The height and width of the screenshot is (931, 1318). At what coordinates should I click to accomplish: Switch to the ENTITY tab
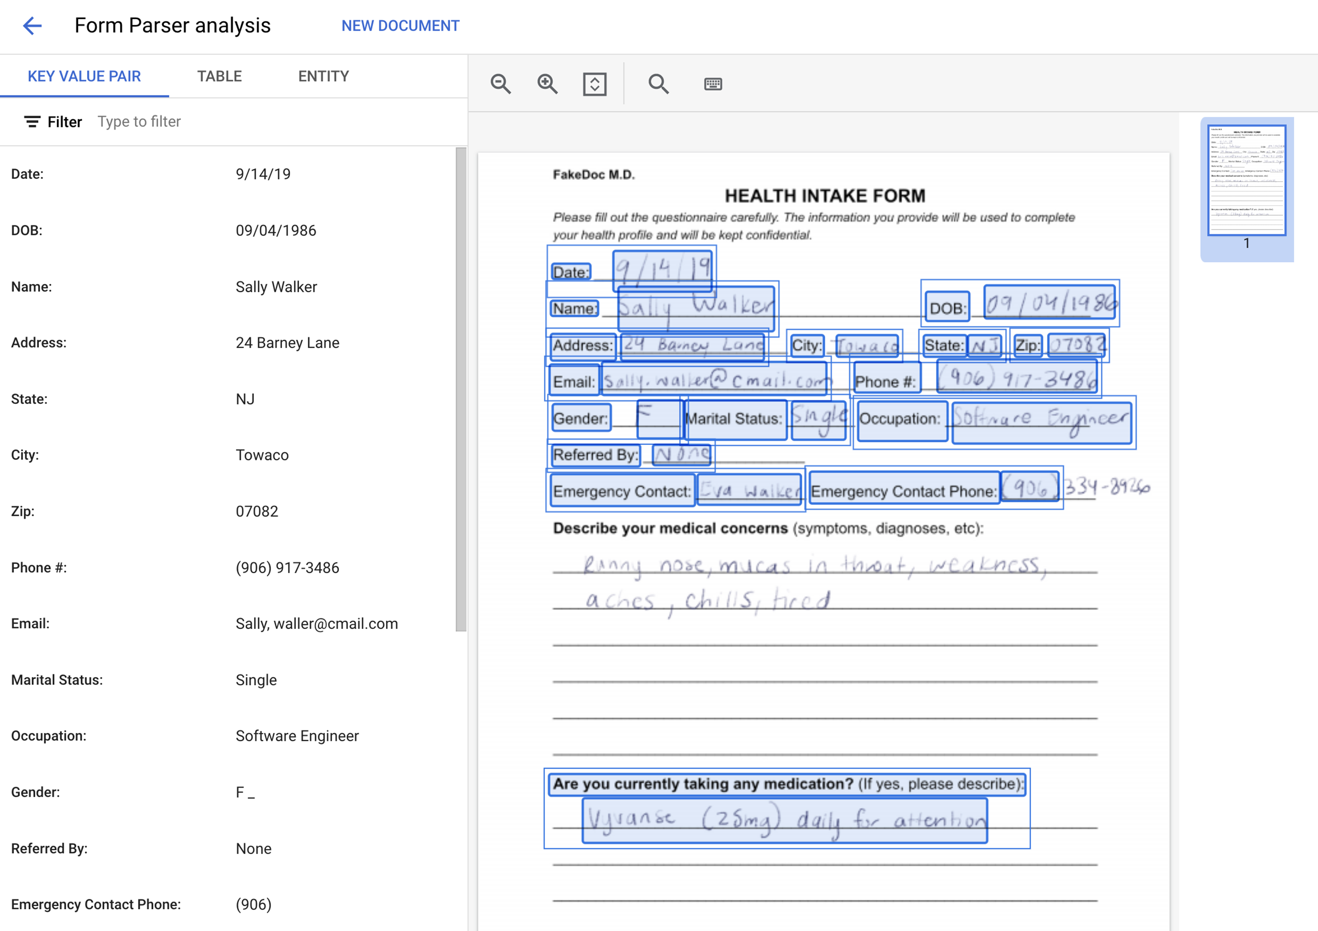point(323,76)
